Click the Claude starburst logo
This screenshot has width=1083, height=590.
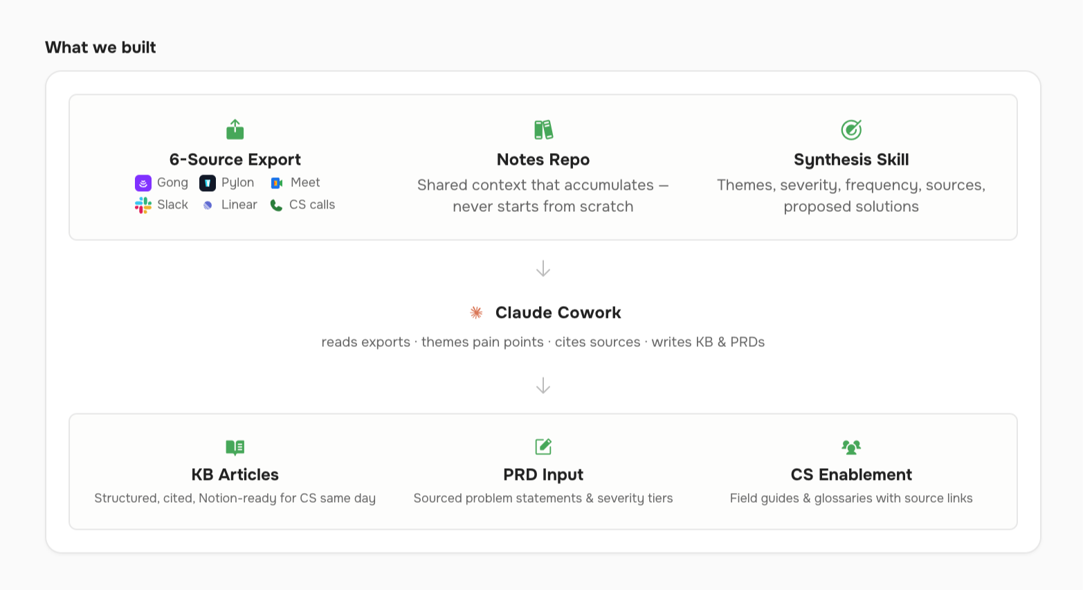pos(476,312)
